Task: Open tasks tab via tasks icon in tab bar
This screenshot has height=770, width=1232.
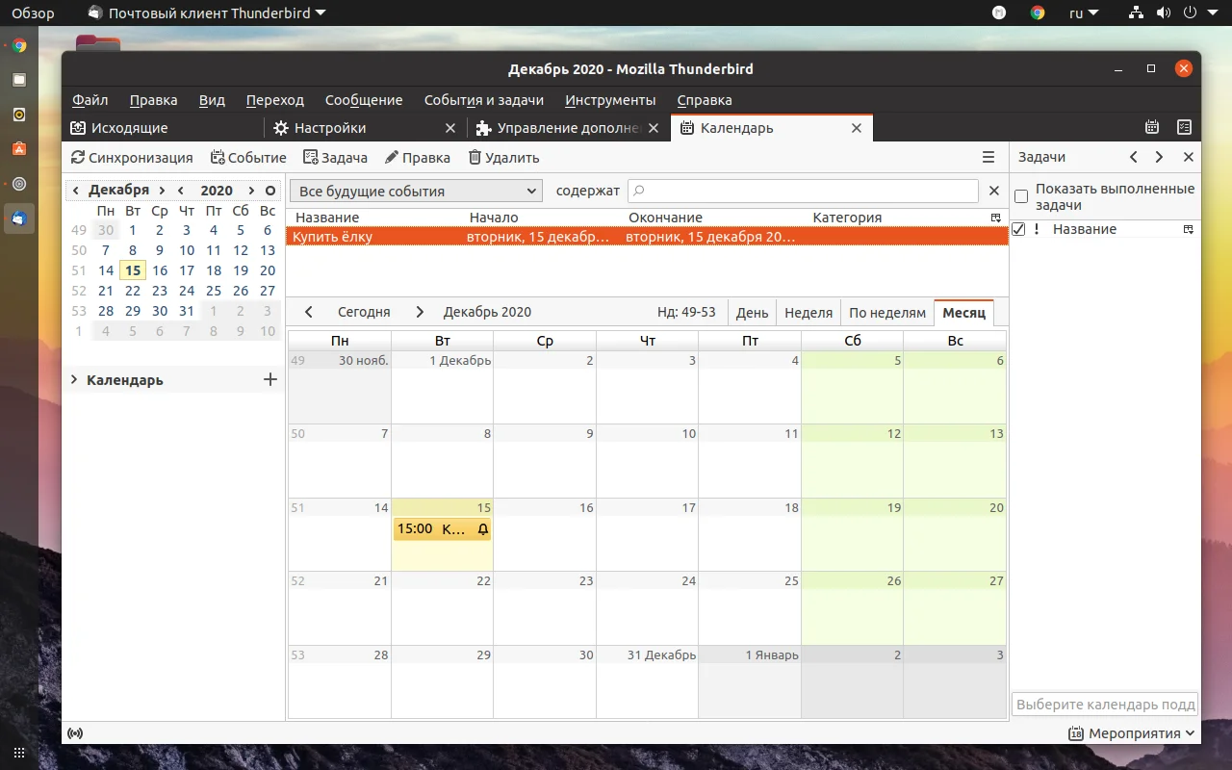Action: pos(1184,127)
